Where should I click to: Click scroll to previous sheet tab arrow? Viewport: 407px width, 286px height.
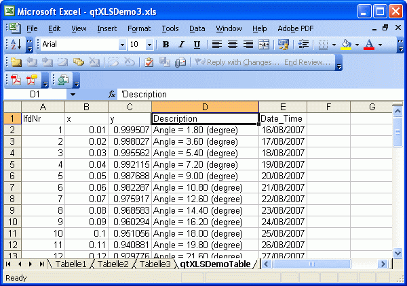[20, 264]
